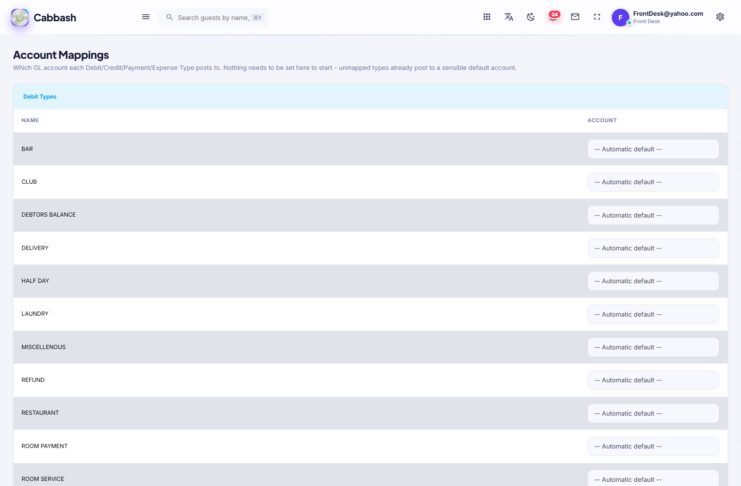Open the ROOM PAYMENT account dropdown
This screenshot has width=741, height=486.
pyautogui.click(x=653, y=446)
